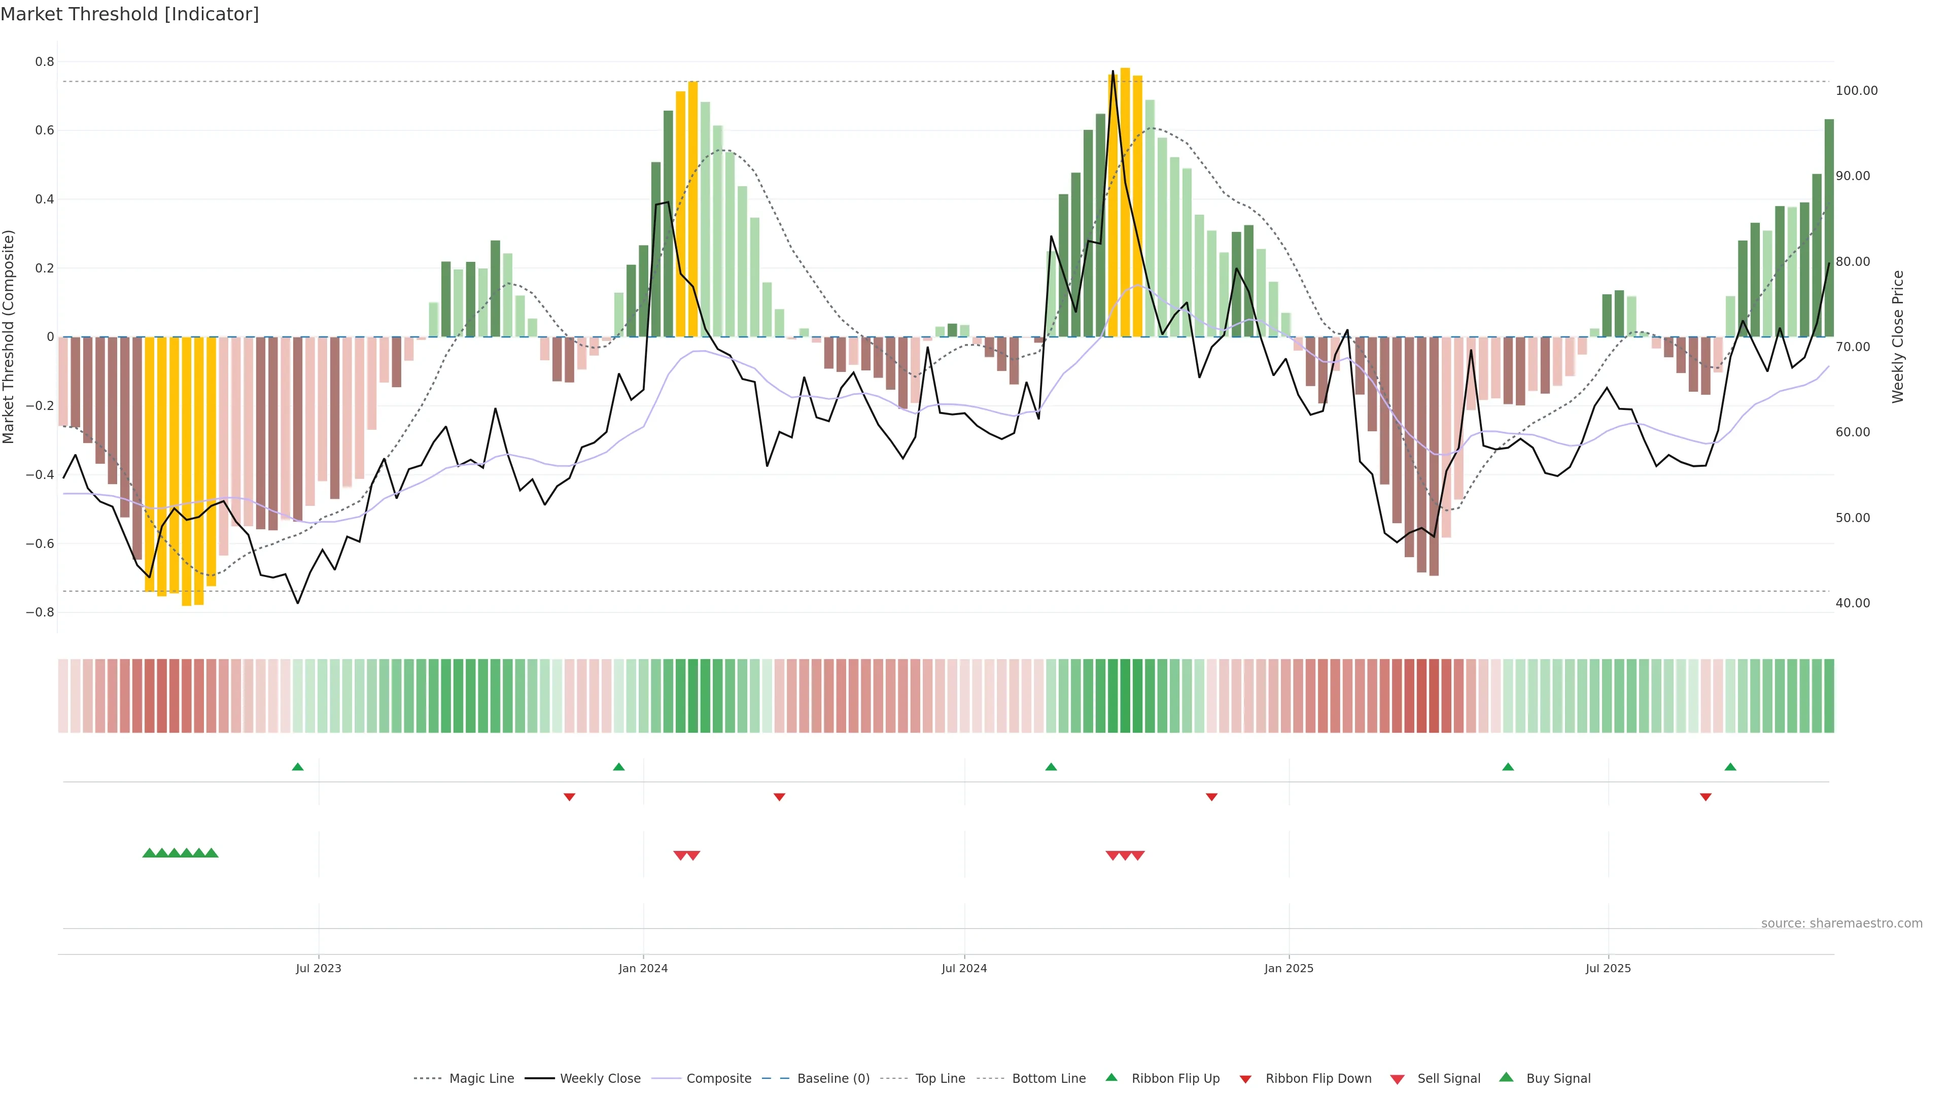The image size is (1948, 1096).
Task: Click the rightmost ribbon flip up marker
Action: pyautogui.click(x=1730, y=767)
